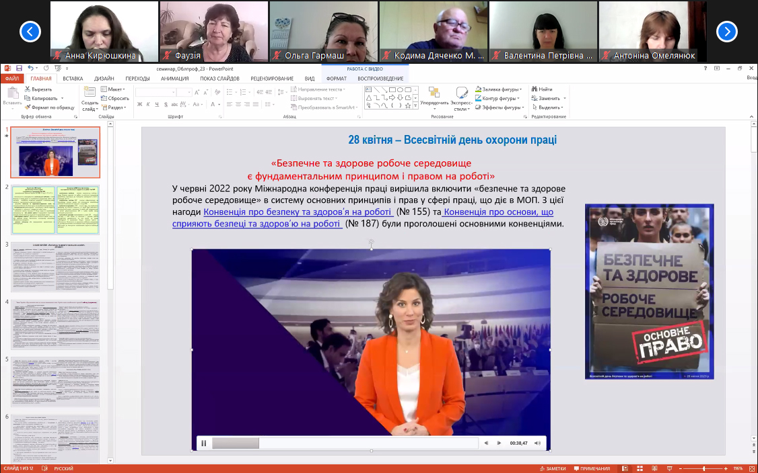Toggle the Notes (Заметки) pane
The image size is (758, 473).
pyautogui.click(x=552, y=468)
